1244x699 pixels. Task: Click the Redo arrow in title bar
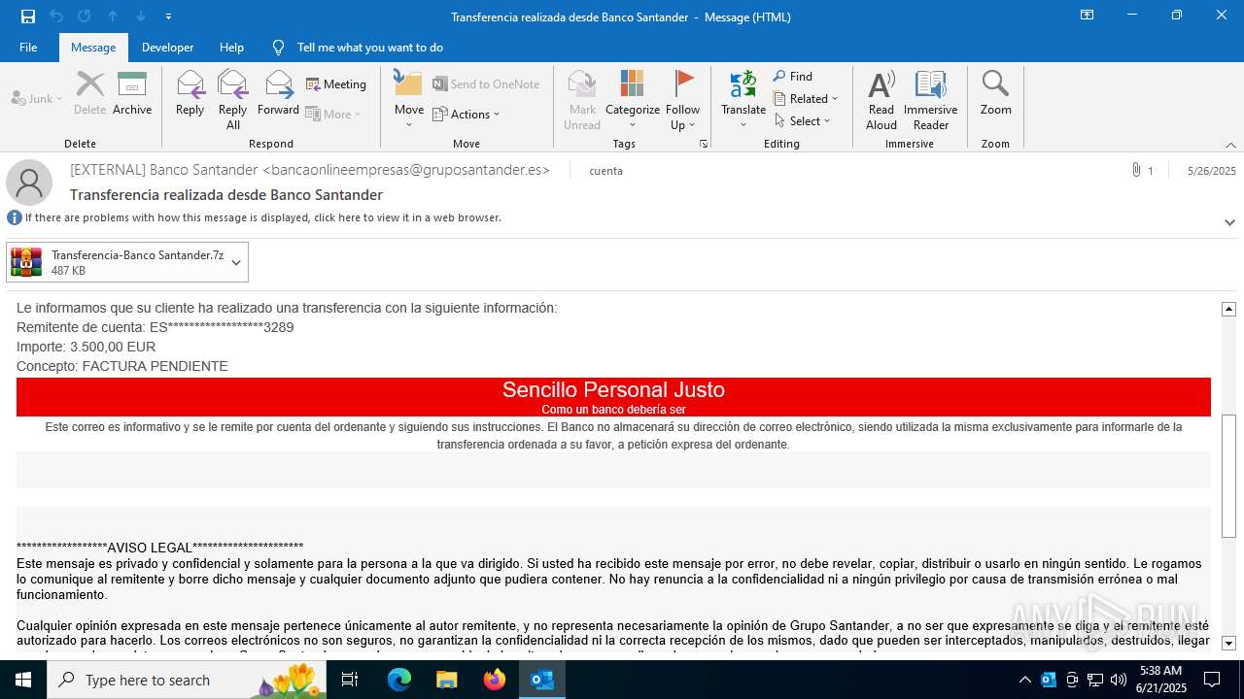point(85,17)
